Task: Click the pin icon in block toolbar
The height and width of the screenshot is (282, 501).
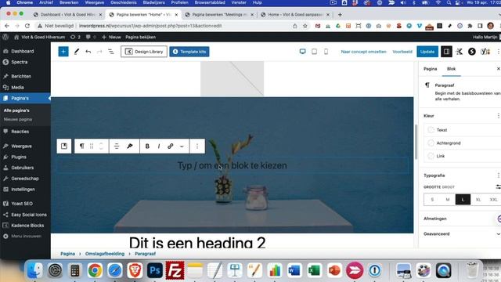Action: 130,146
